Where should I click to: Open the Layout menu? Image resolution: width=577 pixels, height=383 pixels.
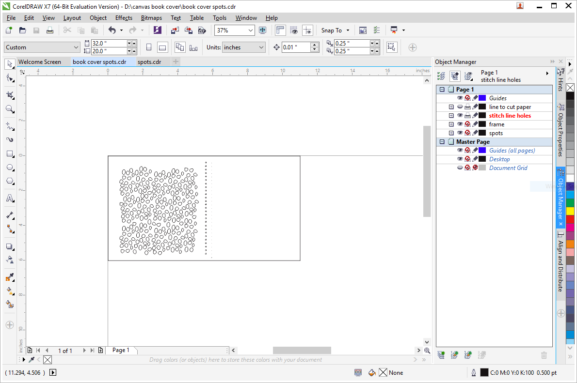click(x=72, y=17)
